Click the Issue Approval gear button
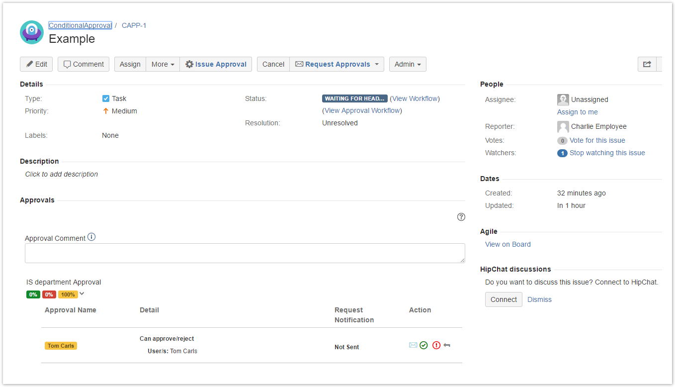Viewport: 675px width, 387px height. pos(216,64)
